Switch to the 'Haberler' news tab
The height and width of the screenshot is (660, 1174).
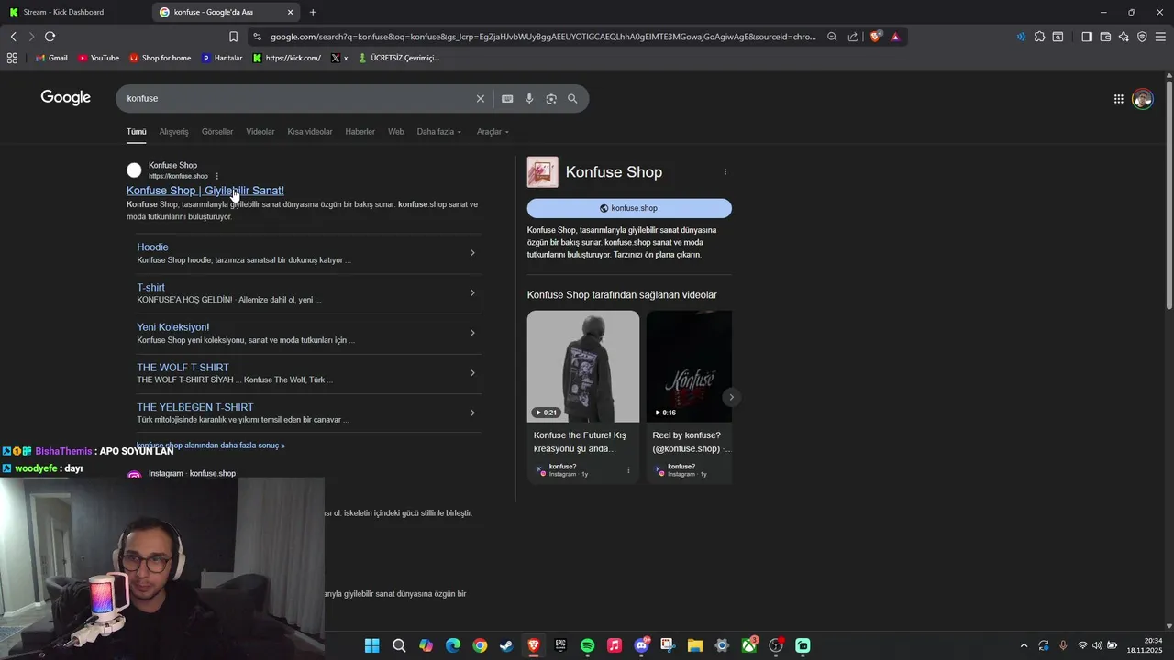pyautogui.click(x=360, y=132)
